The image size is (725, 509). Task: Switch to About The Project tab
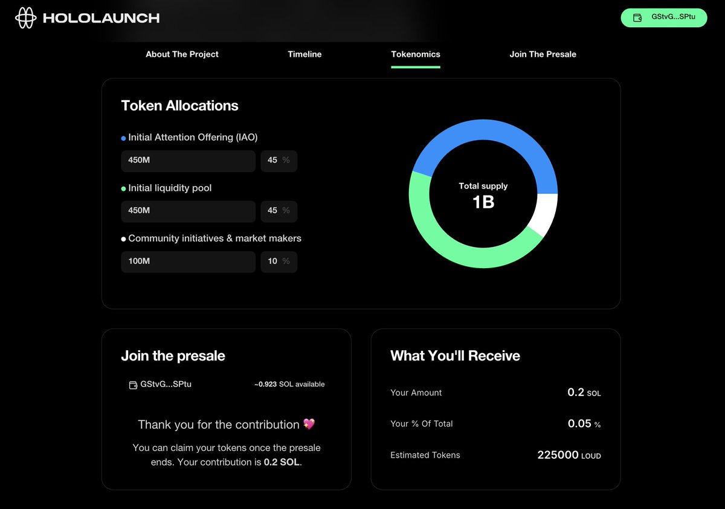pyautogui.click(x=182, y=54)
